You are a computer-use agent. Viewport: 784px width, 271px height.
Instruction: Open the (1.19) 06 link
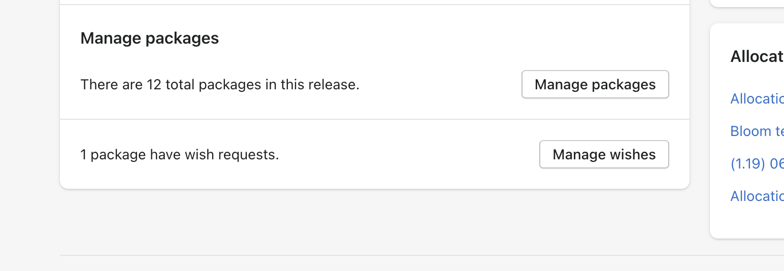pyautogui.click(x=757, y=163)
